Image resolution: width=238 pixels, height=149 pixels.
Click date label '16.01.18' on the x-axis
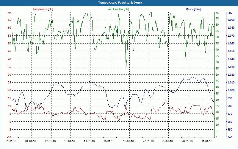(x=109, y=141)
